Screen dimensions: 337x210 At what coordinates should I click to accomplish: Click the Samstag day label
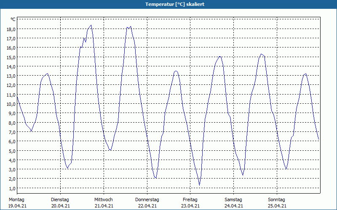click(233, 199)
